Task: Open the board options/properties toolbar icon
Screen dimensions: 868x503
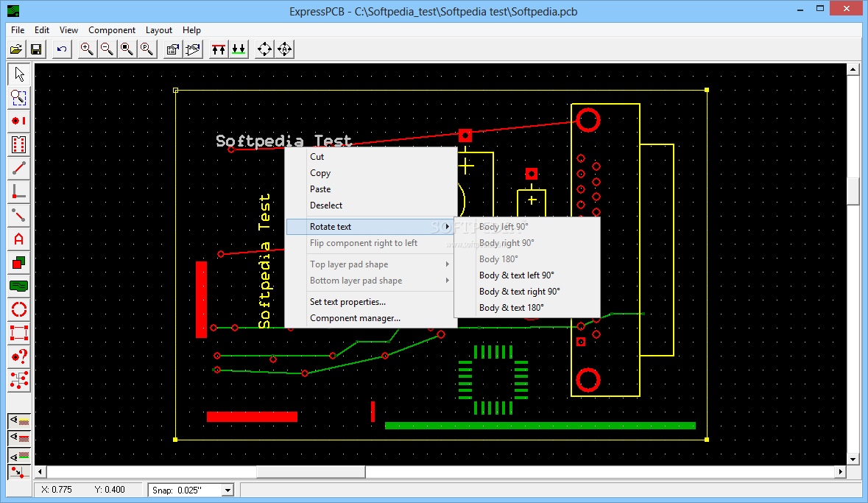Action: (x=173, y=49)
